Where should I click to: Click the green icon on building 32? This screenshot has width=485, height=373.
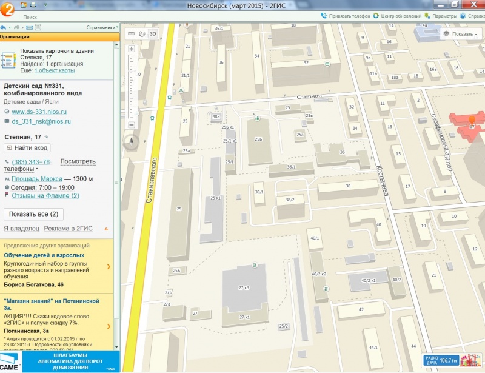(x=327, y=64)
